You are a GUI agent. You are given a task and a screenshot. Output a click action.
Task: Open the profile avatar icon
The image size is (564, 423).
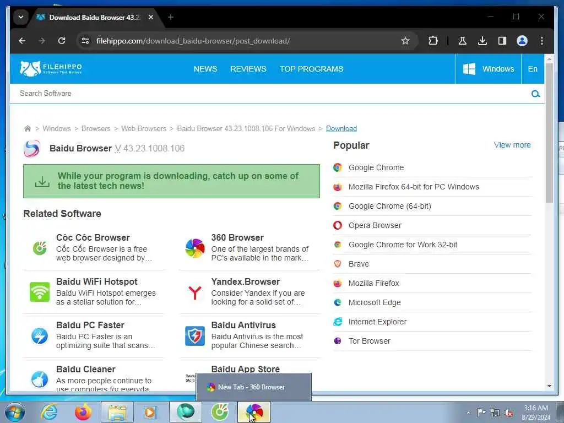click(x=522, y=41)
